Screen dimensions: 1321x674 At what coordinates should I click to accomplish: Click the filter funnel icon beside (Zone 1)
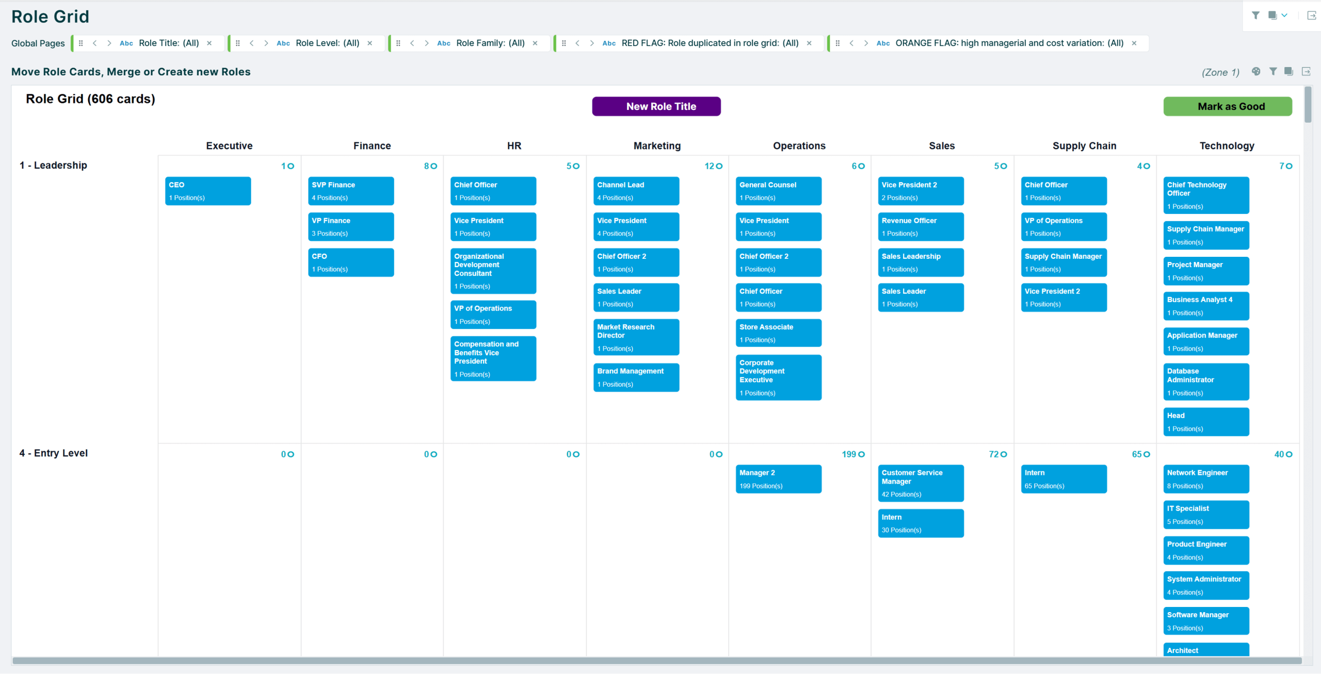coord(1273,72)
